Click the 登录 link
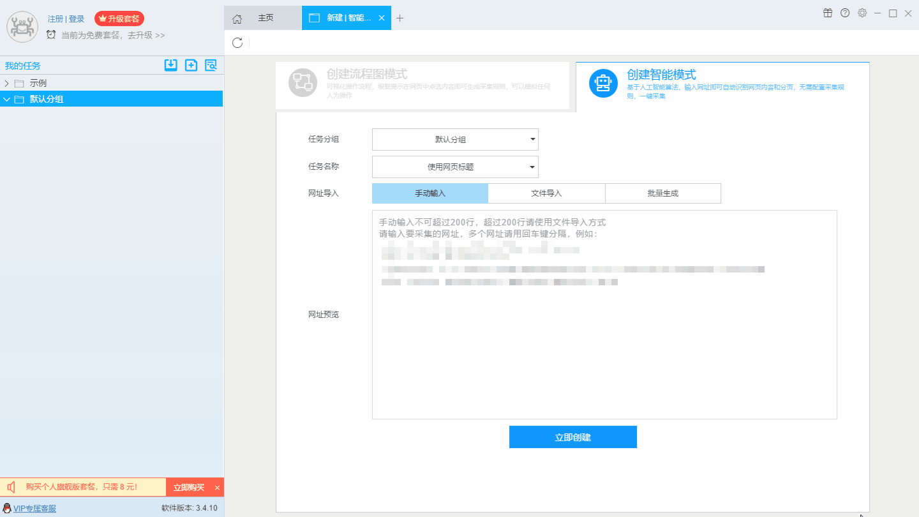 pos(77,19)
